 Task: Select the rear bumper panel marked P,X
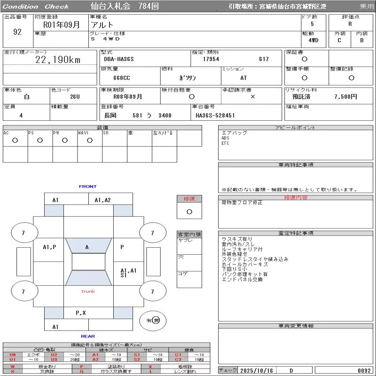click(80, 313)
